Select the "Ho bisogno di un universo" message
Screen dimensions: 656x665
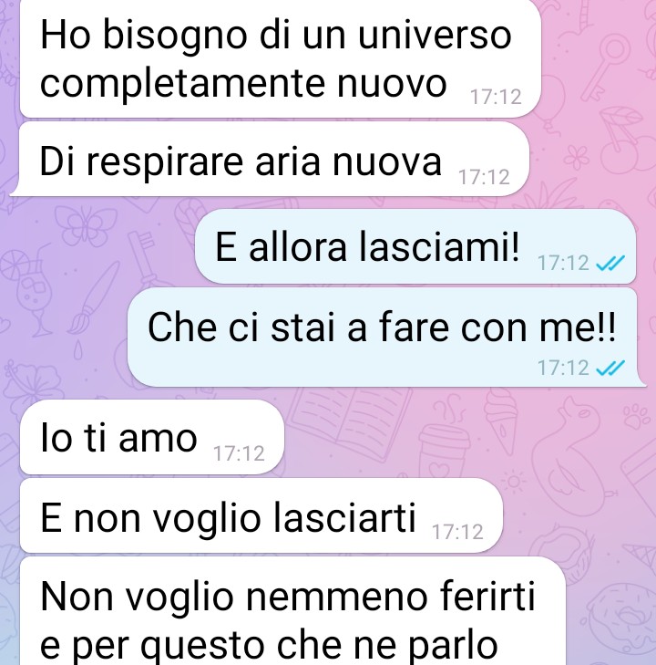click(x=281, y=58)
